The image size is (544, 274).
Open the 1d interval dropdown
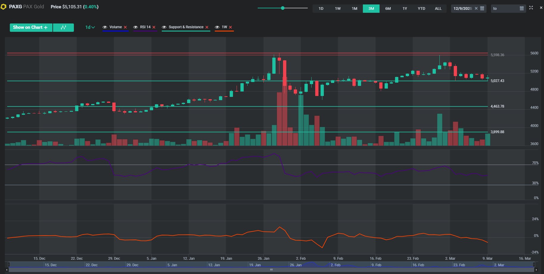coord(90,27)
